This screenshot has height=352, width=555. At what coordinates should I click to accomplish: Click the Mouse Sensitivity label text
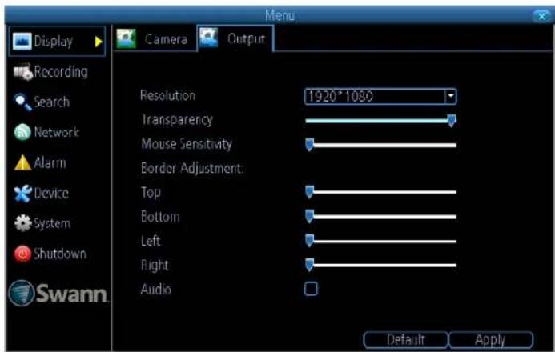coord(187,144)
